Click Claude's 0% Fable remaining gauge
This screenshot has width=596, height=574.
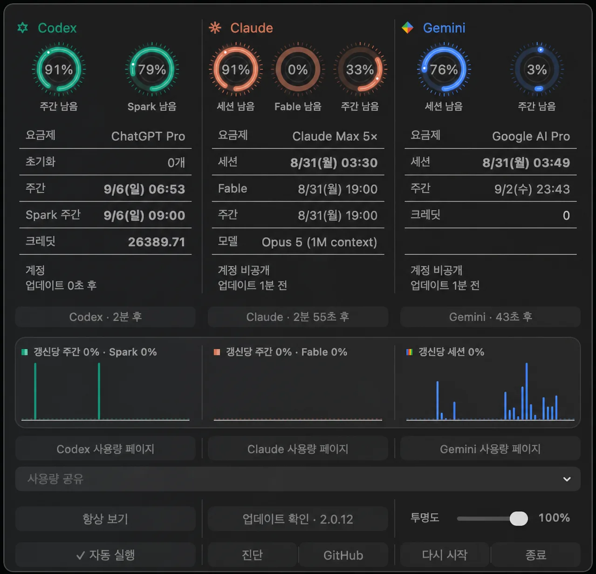click(x=298, y=70)
